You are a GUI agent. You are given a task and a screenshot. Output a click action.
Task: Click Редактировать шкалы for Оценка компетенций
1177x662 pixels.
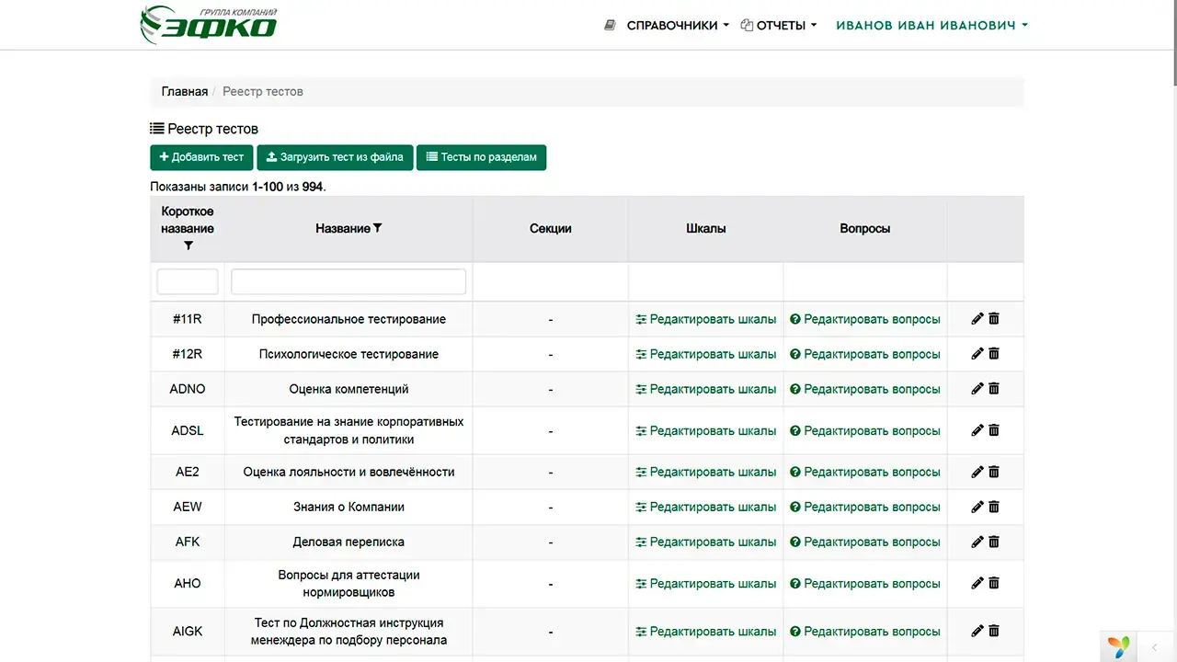(x=704, y=388)
